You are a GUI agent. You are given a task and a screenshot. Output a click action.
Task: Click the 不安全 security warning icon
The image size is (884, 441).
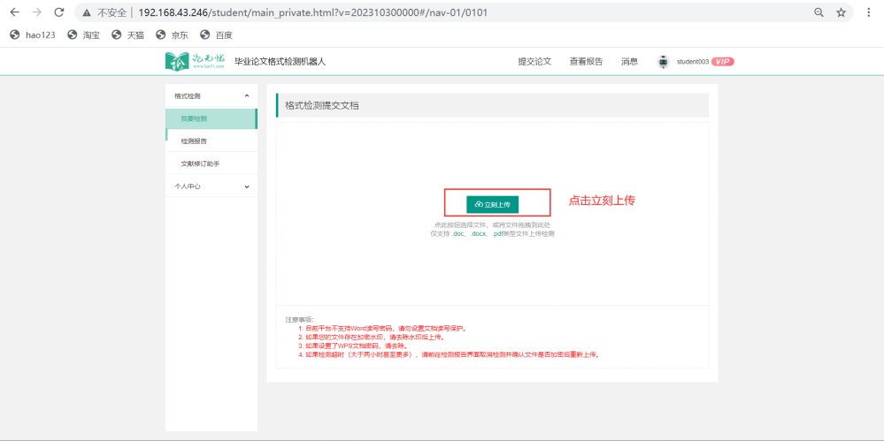coord(87,12)
